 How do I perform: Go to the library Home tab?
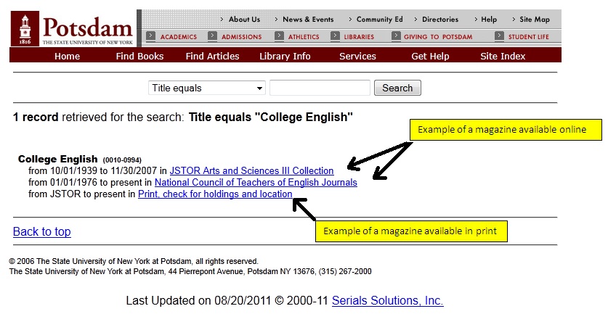pos(67,56)
